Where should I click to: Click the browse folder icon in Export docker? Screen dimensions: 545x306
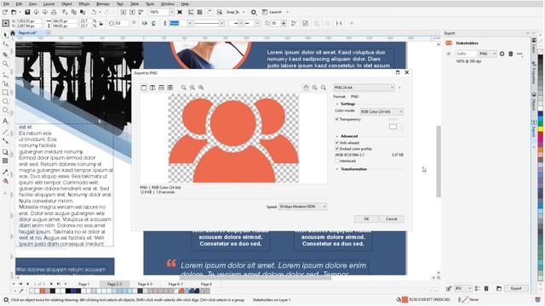[x=499, y=288]
